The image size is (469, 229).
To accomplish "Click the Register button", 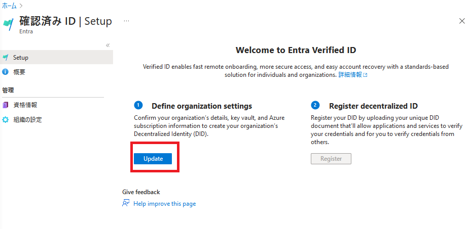I will click(331, 159).
